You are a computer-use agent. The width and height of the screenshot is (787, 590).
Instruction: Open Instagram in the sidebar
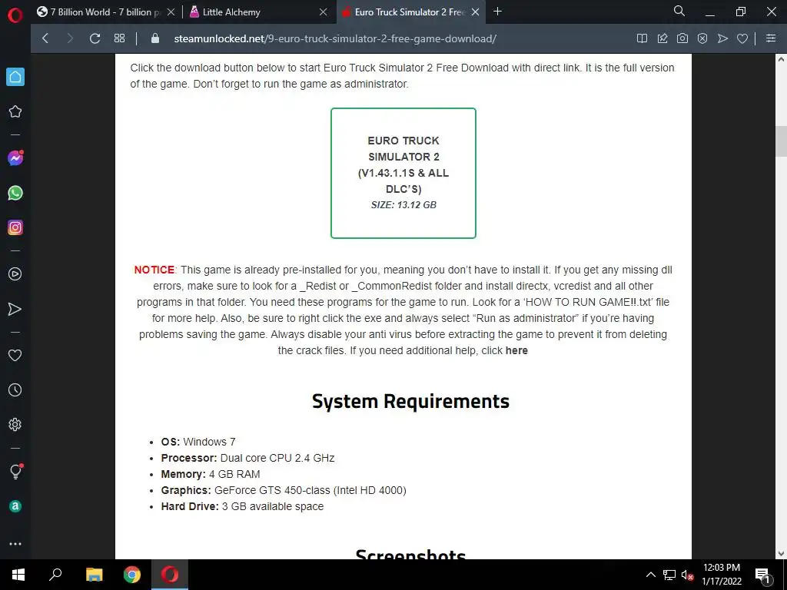15,227
